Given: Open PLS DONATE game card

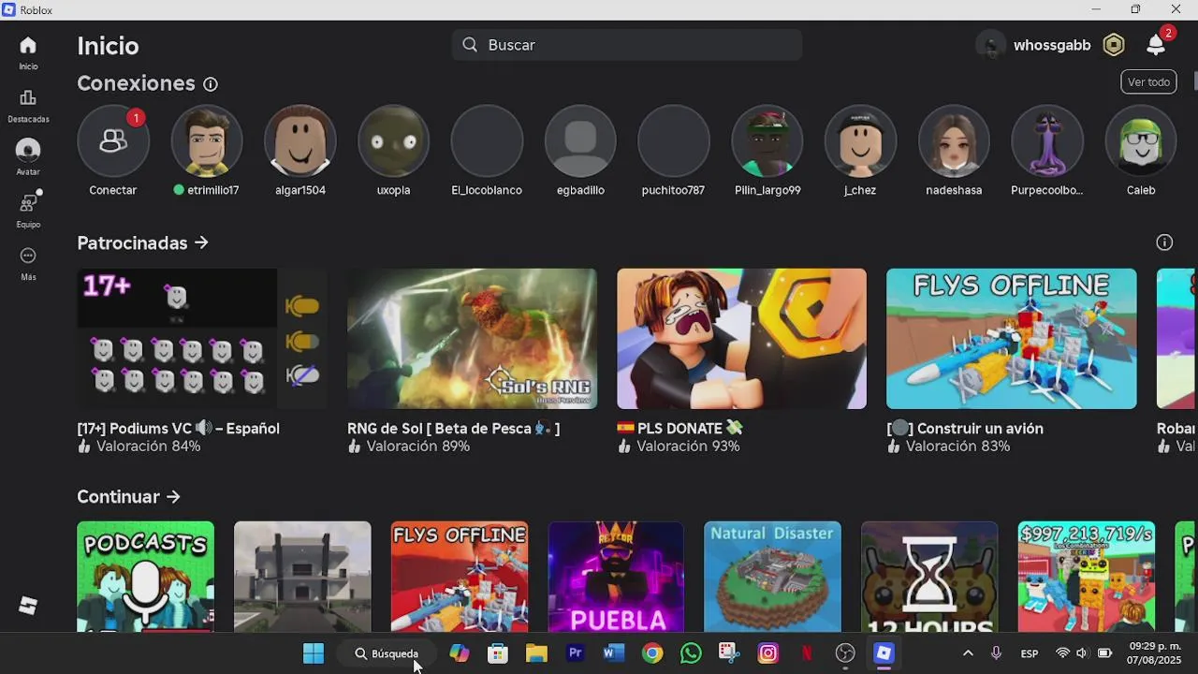Looking at the screenshot, I should click(x=741, y=339).
